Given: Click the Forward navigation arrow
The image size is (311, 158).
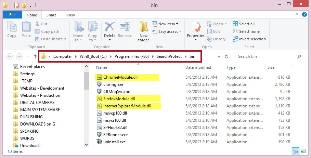Looking at the screenshot, I should coord(19,56).
